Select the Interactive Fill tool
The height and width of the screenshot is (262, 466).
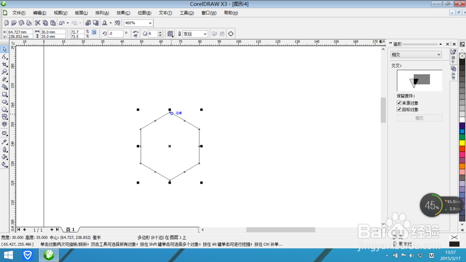coord(5,165)
